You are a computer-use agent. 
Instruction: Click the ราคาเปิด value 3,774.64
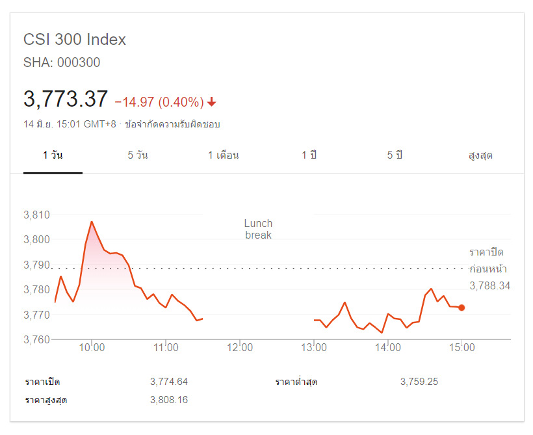pos(168,382)
